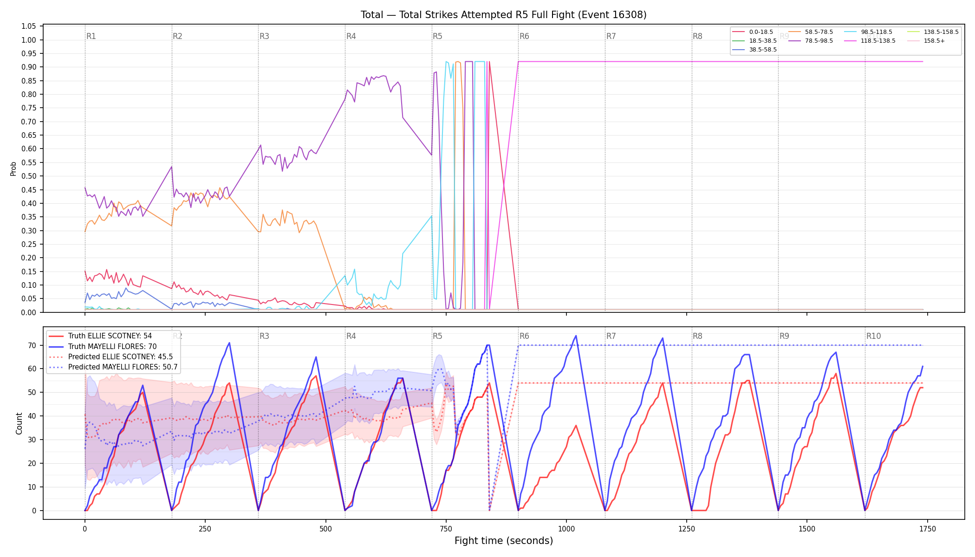Select the Predicted MAYELLI FLORES: 50.7 legend entry
This screenshot has height=557, width=975.
pyautogui.click(x=113, y=367)
